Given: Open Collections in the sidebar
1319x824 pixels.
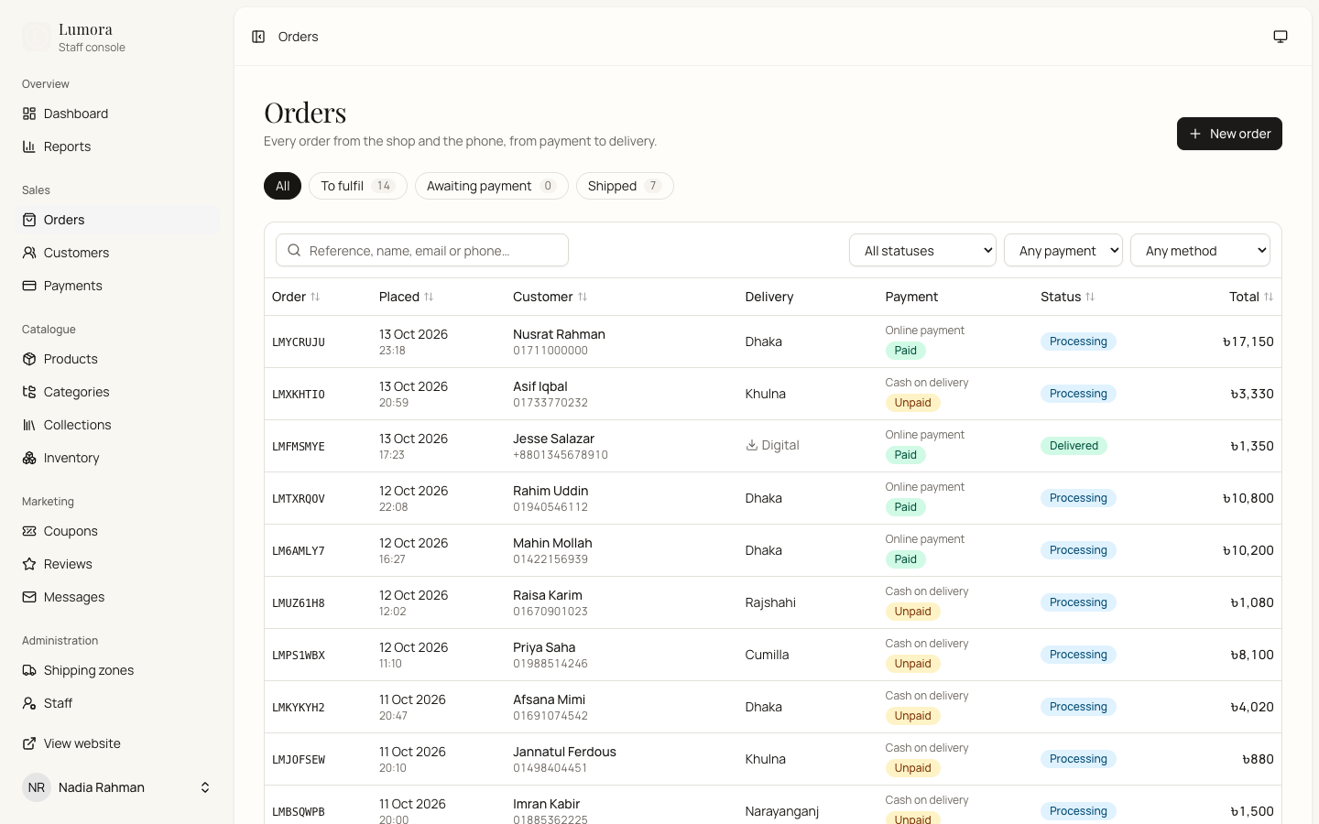Looking at the screenshot, I should pos(117,425).
